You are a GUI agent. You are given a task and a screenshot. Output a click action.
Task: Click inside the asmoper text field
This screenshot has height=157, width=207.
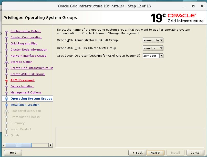[151, 56]
